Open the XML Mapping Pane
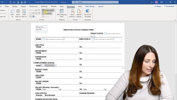This screenshot has height=100, width=177. point(62,13)
